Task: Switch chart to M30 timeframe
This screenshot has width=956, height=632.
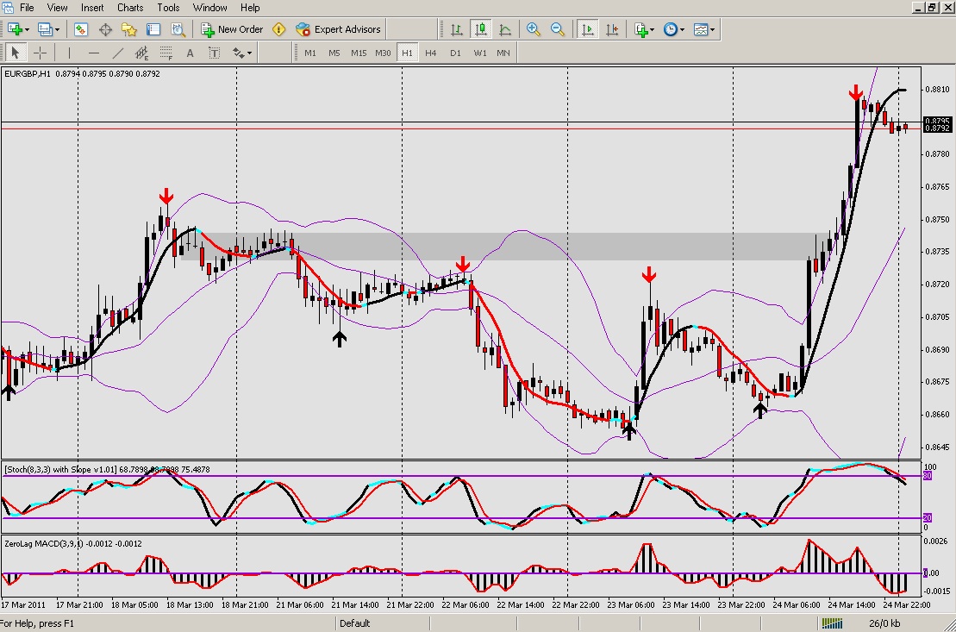Action: point(383,53)
